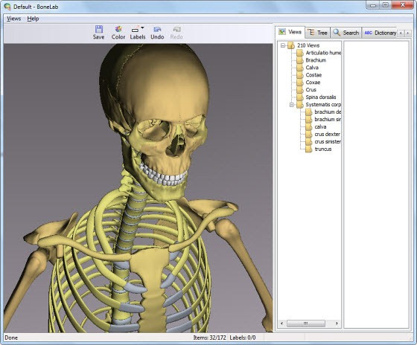
Task: Click the Costae folder icon
Action: point(300,75)
